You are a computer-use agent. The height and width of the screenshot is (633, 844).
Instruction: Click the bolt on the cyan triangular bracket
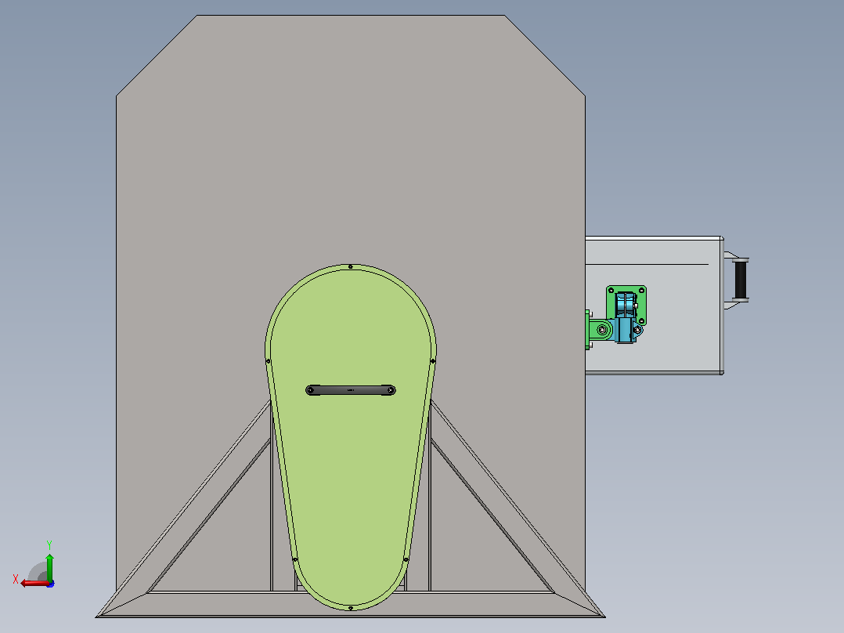tap(637, 330)
